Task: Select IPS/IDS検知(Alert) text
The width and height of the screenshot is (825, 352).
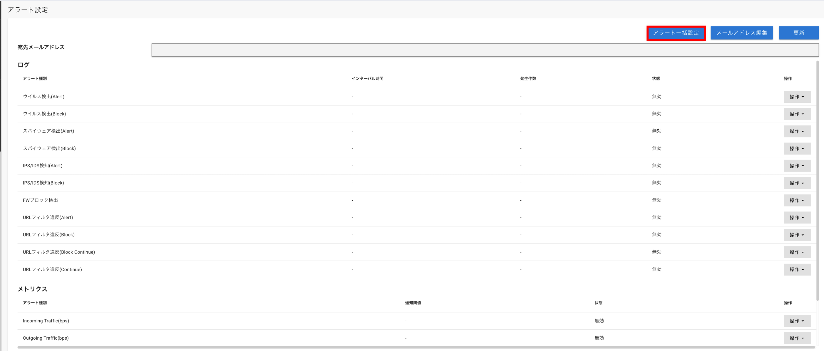Action: click(43, 166)
